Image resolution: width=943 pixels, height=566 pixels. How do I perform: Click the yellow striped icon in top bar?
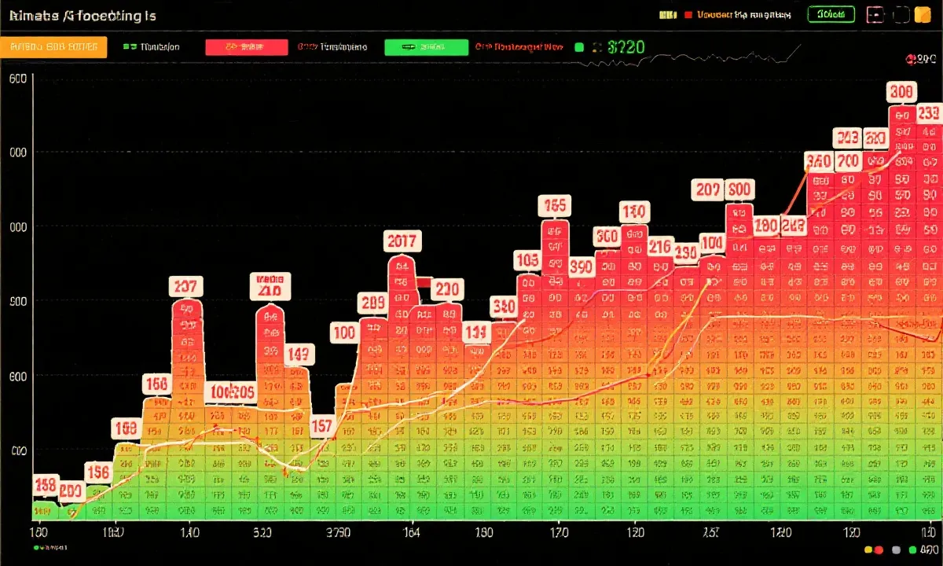[668, 15]
